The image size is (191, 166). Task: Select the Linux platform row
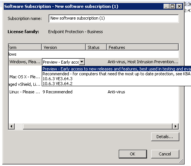click(94, 92)
